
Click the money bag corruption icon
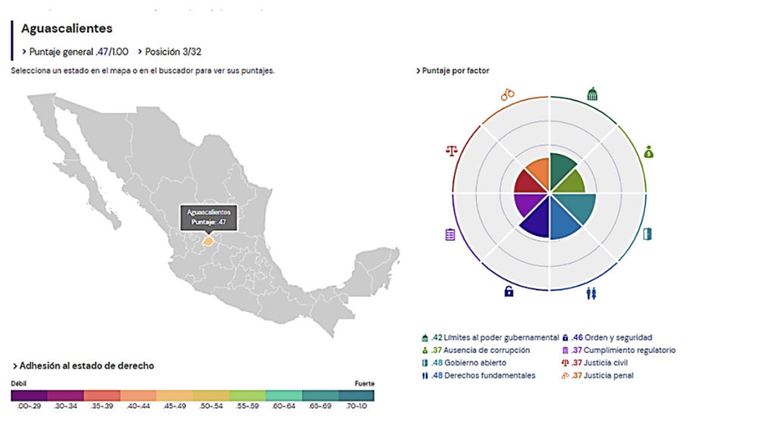coord(649,152)
